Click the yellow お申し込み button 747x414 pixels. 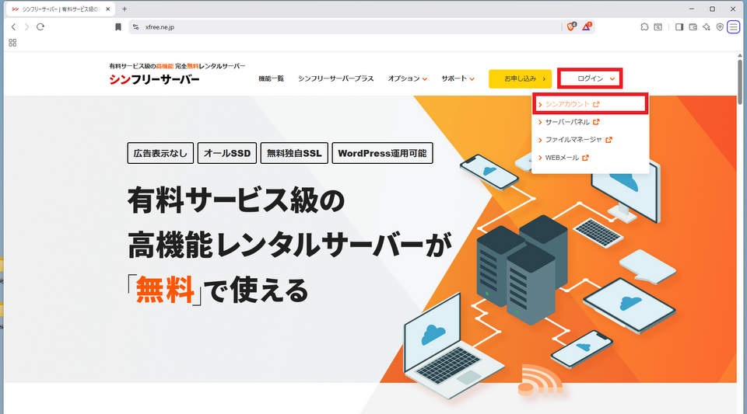pyautogui.click(x=520, y=78)
